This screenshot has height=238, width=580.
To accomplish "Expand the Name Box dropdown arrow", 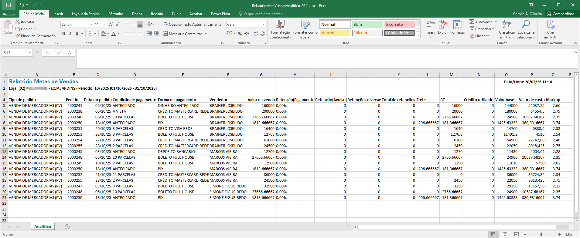I will (x=29, y=53).
